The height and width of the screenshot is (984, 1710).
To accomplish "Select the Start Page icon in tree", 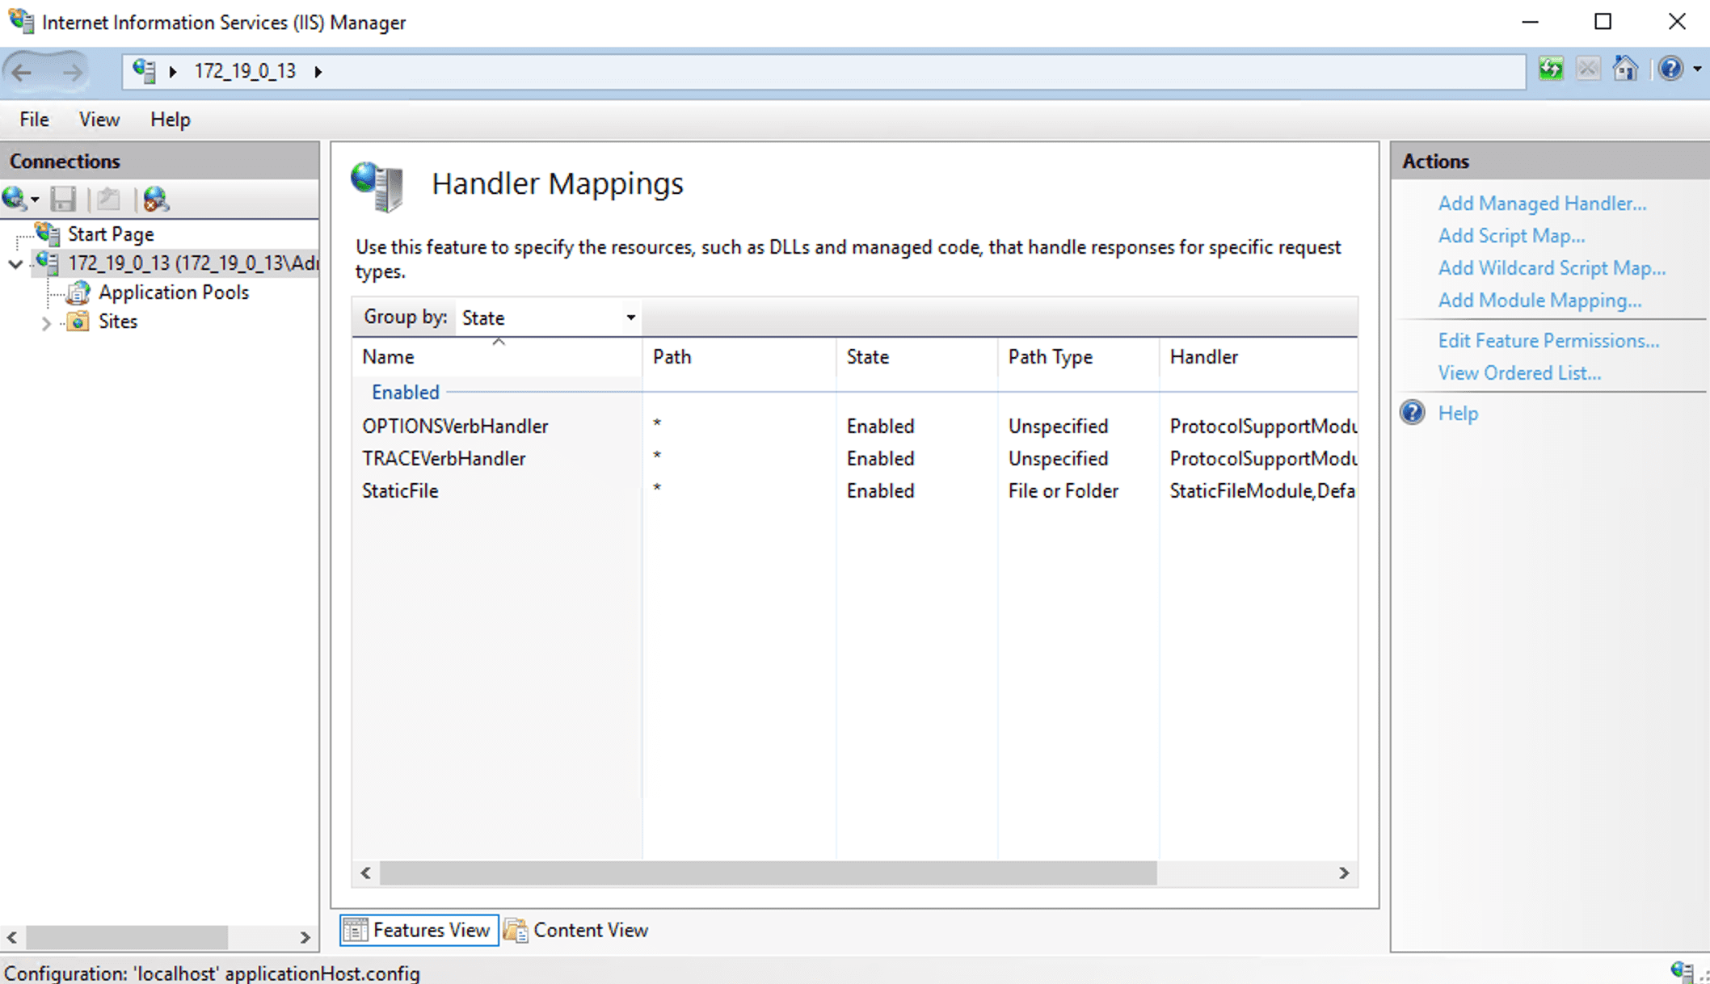I will (x=48, y=234).
